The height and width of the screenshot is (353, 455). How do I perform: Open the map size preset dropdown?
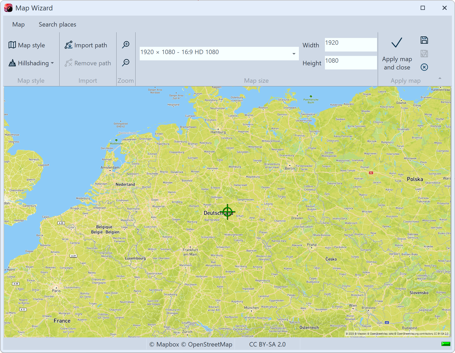click(x=294, y=54)
